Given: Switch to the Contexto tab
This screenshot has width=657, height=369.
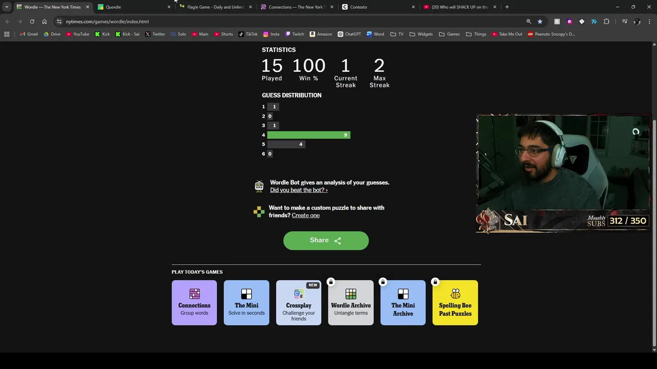Looking at the screenshot, I should coord(378,7).
